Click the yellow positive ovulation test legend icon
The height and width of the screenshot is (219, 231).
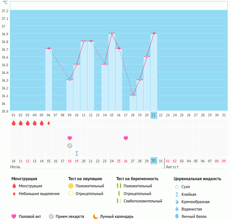[71, 186]
